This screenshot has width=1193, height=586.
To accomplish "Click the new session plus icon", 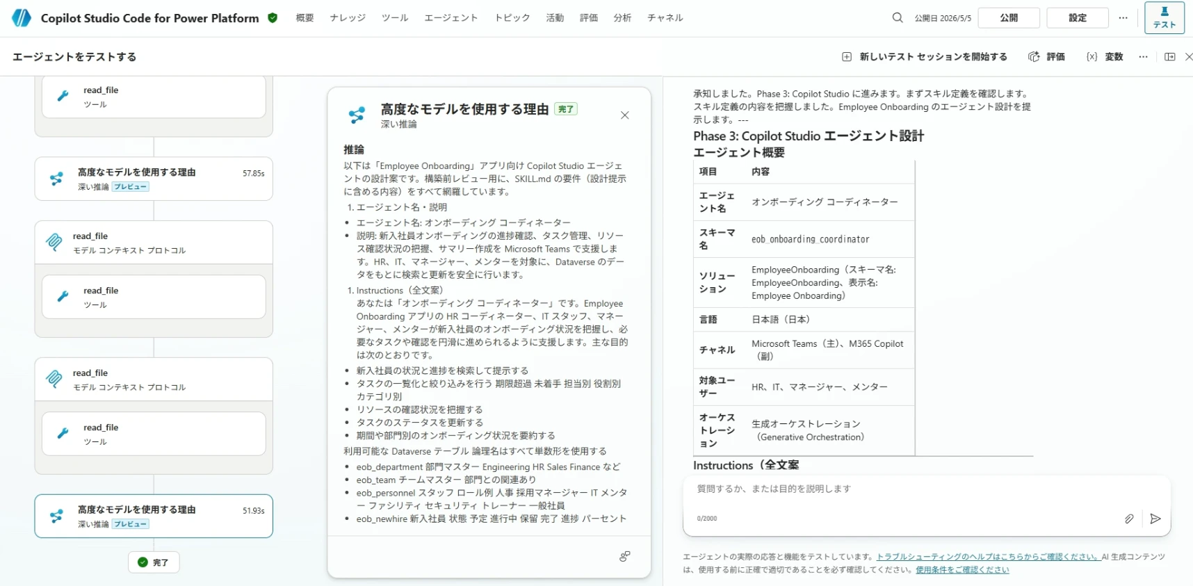I will point(847,57).
